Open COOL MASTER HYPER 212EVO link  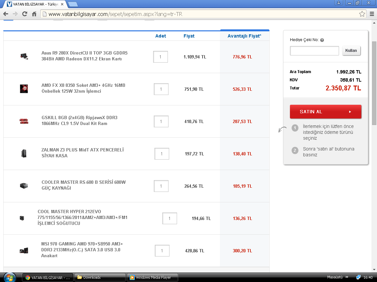click(x=82, y=217)
